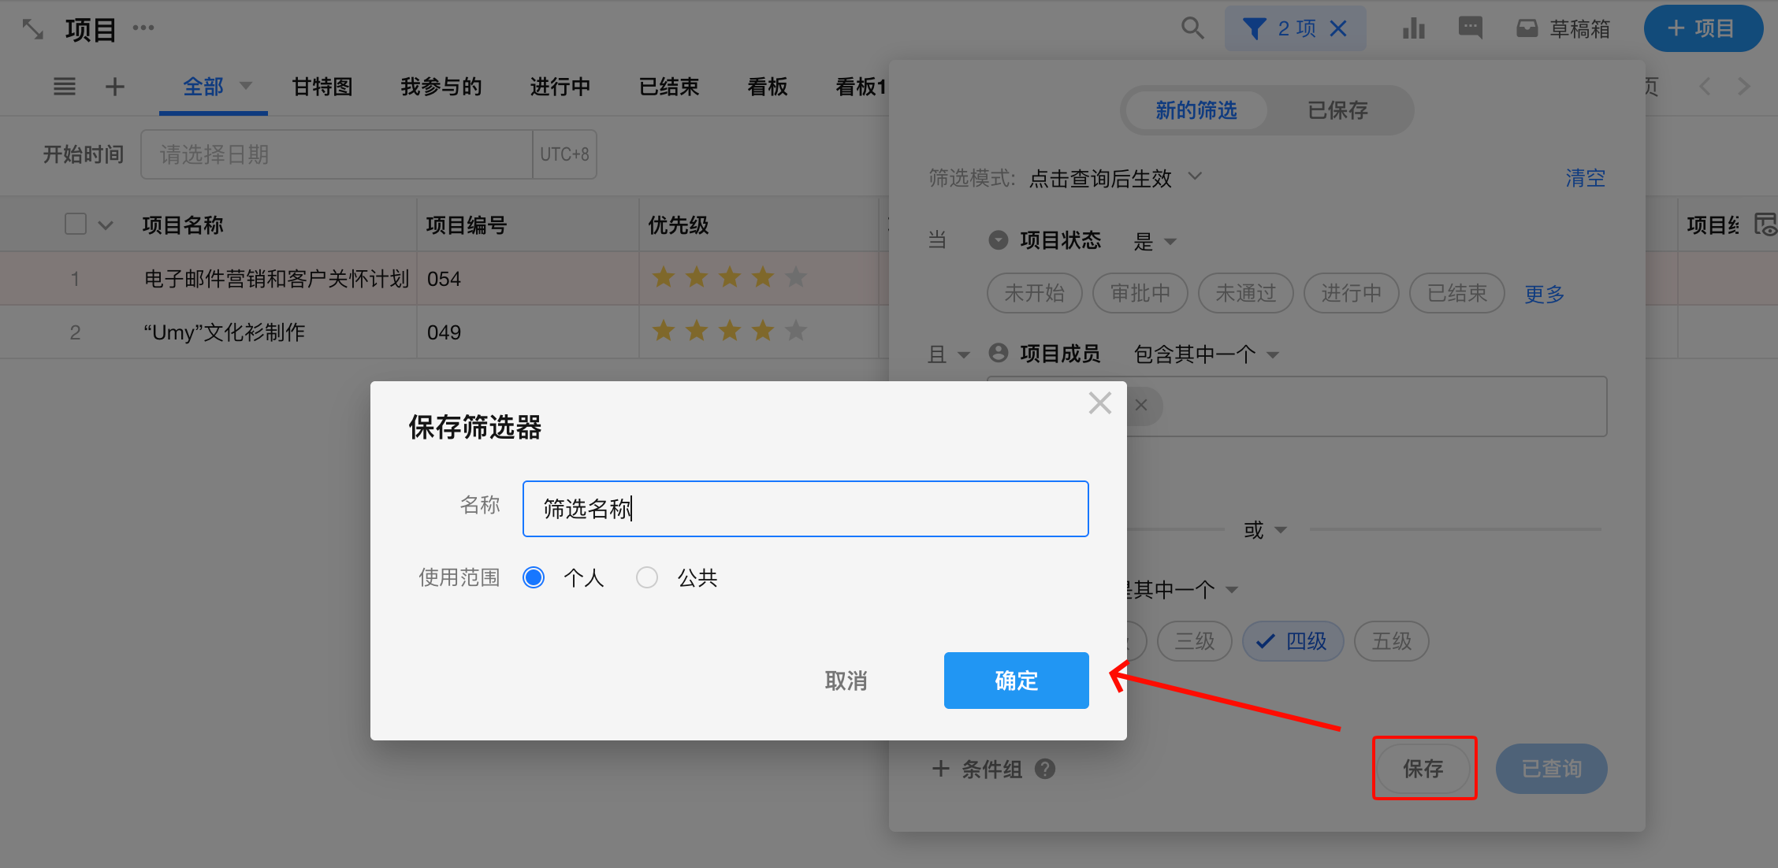
Task: Toggle the select-all checkbox in table header
Action: pos(76,224)
